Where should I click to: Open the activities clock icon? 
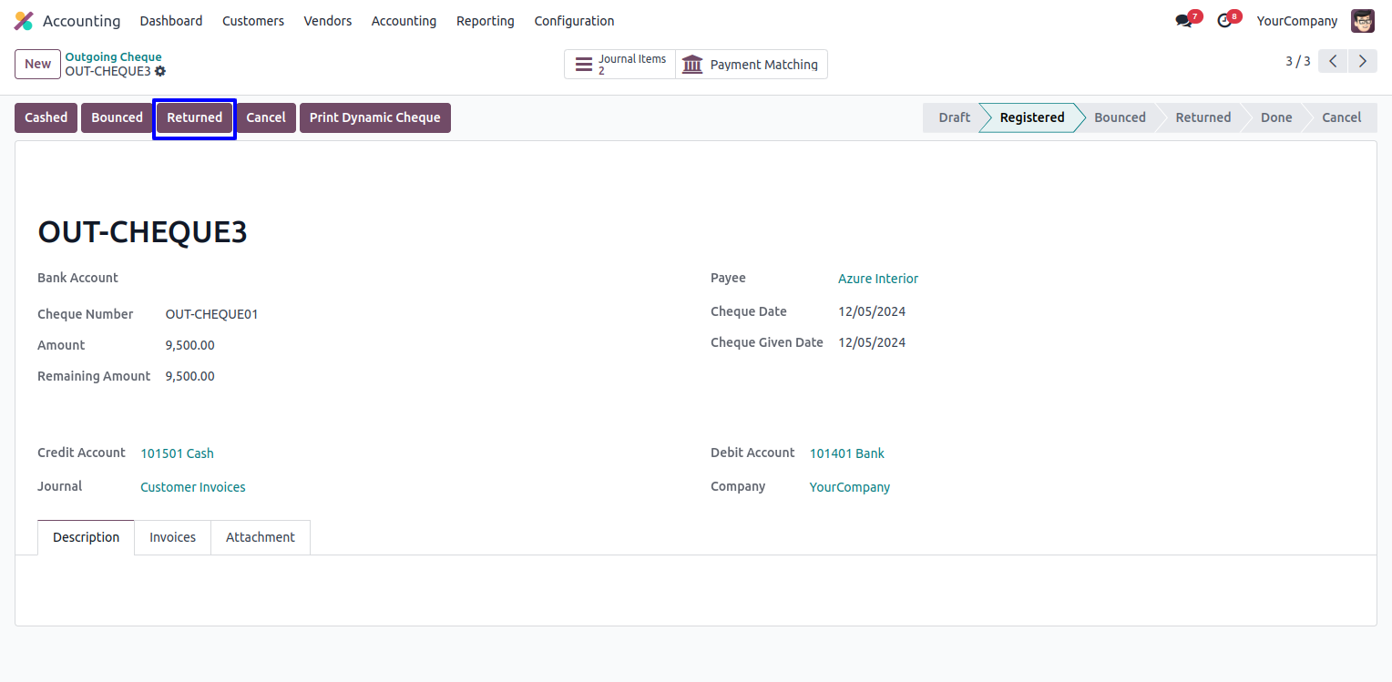(x=1224, y=21)
